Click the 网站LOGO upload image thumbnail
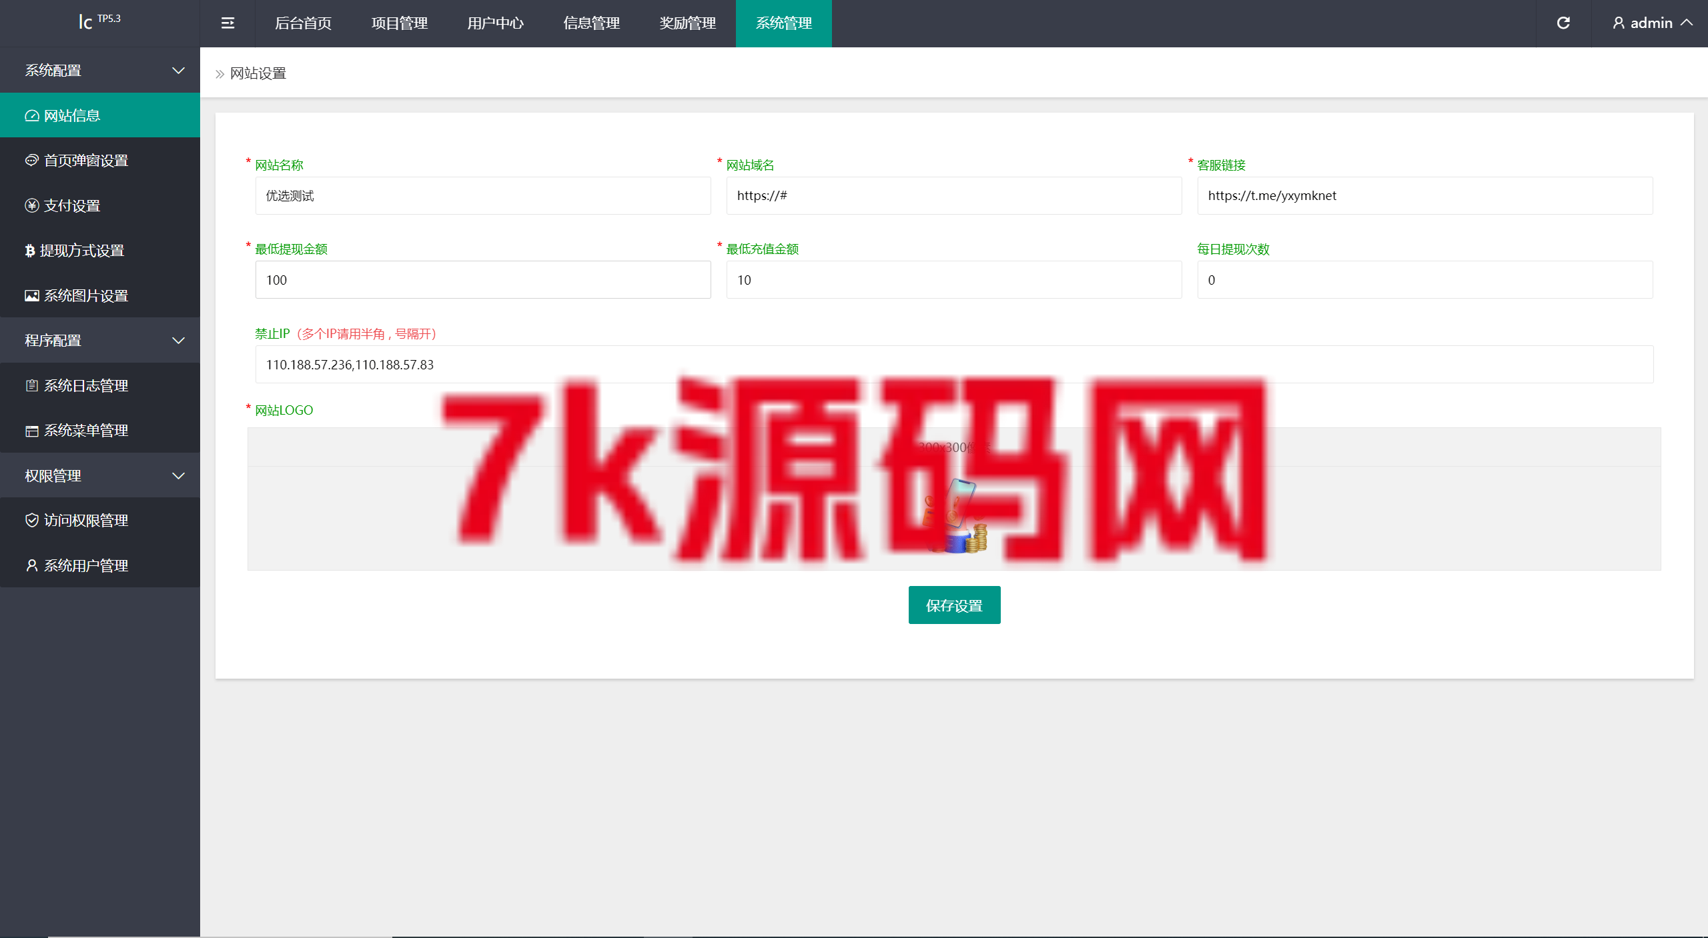Screen dimensions: 1708x938 (x=954, y=517)
